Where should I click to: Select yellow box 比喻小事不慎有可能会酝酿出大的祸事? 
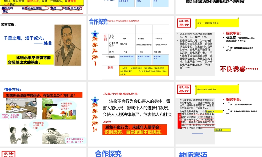point(30,60)
